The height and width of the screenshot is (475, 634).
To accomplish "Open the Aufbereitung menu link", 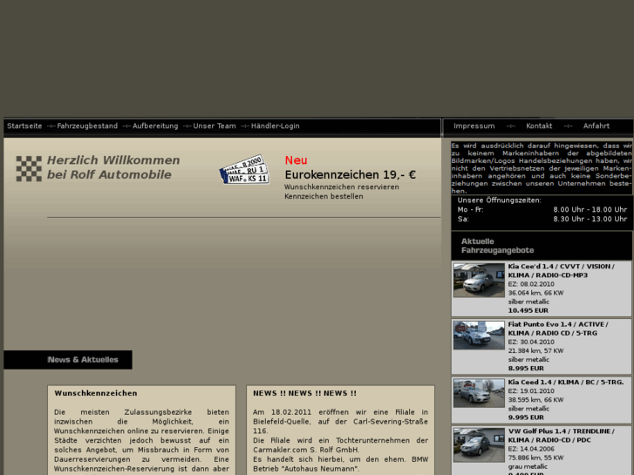I will 155,126.
